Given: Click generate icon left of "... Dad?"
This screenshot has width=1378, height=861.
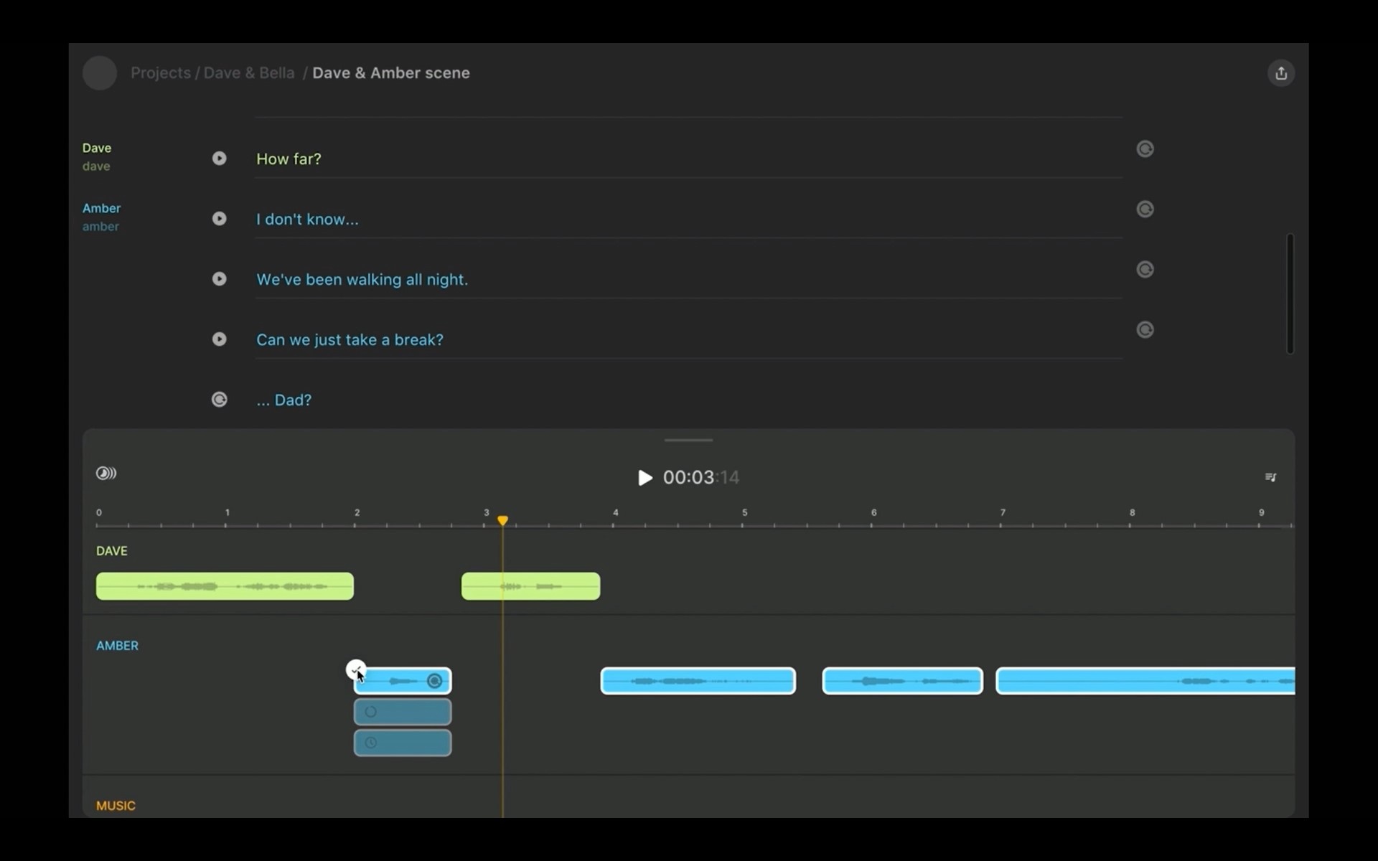Looking at the screenshot, I should [220, 400].
